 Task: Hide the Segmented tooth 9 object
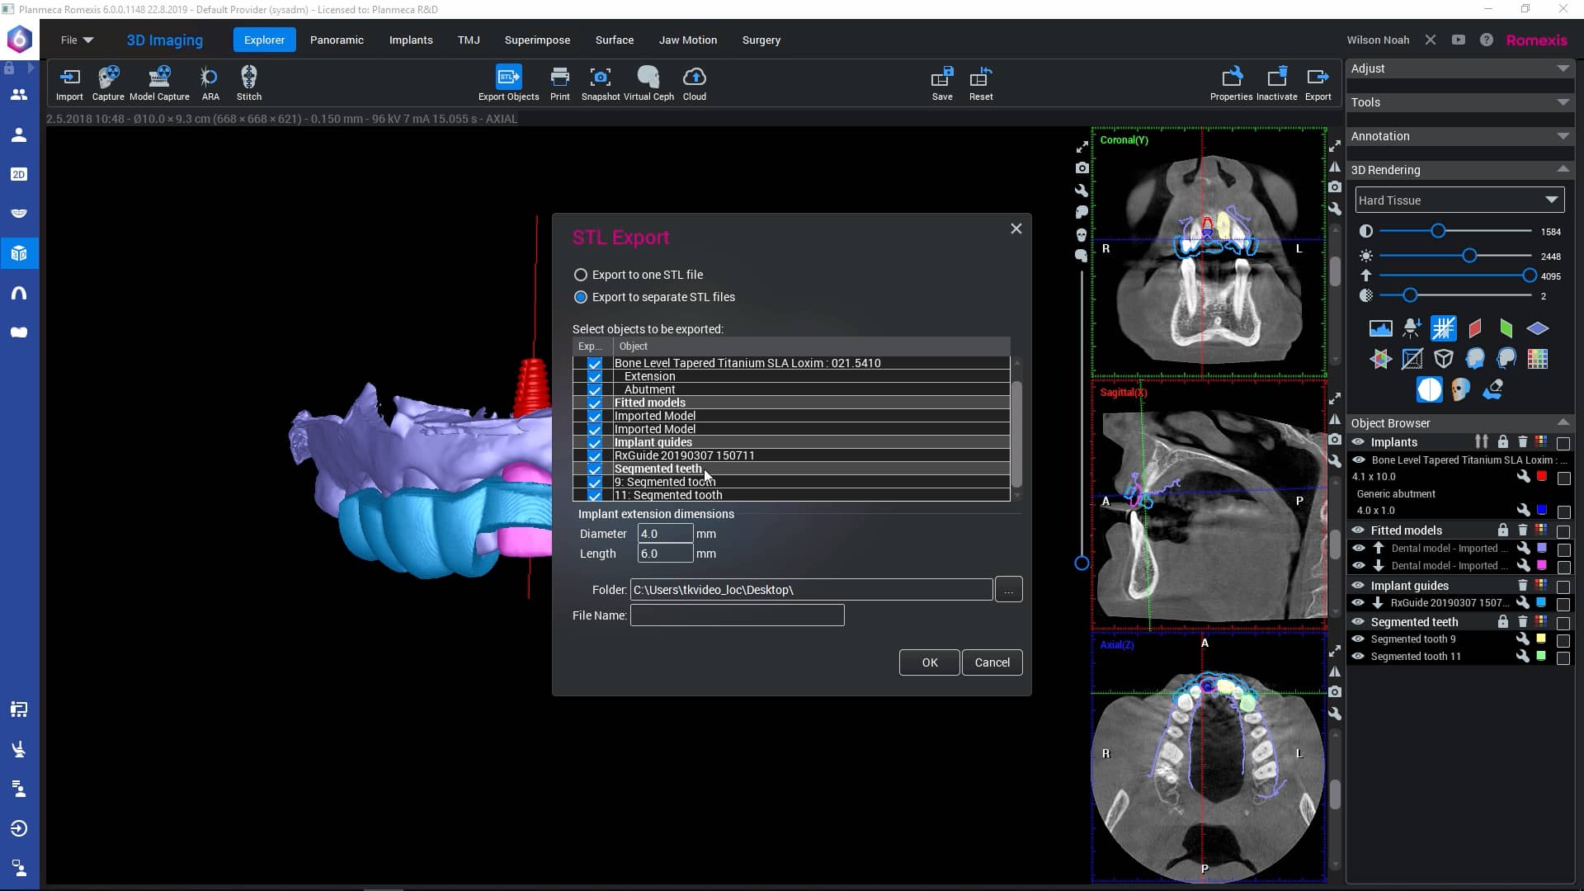point(1358,639)
